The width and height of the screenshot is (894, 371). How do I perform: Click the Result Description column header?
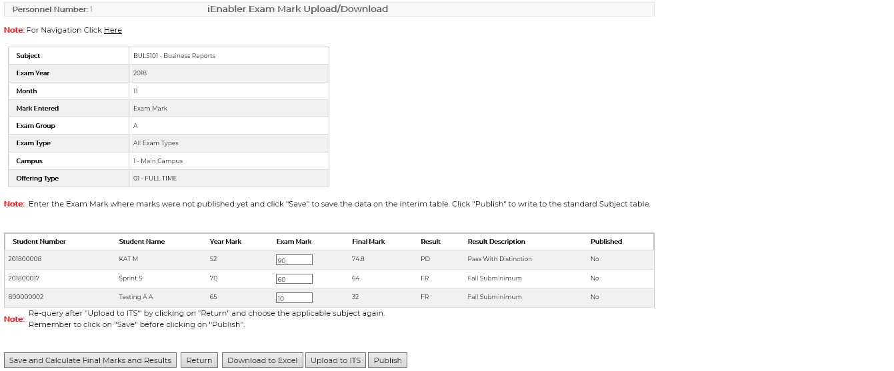[x=496, y=242]
